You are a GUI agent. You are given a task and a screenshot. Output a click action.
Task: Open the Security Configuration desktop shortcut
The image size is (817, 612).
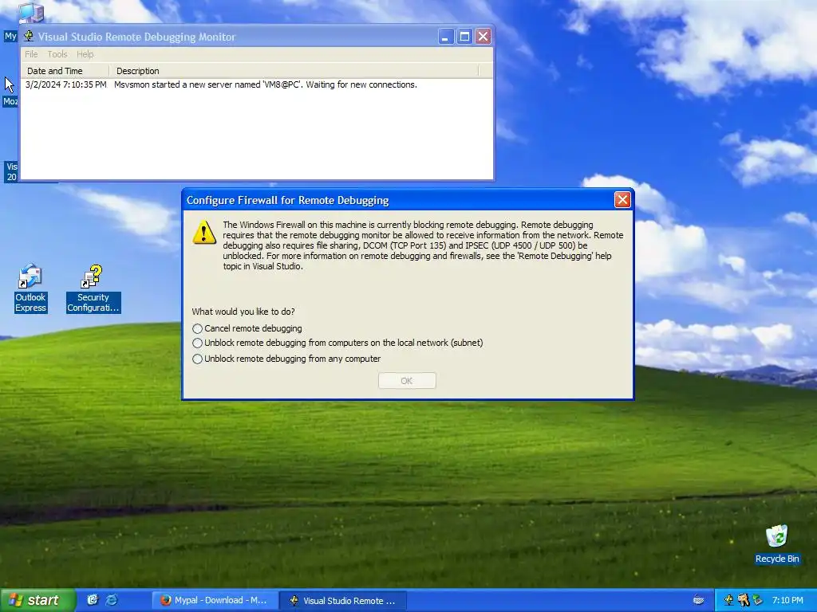[x=93, y=288]
